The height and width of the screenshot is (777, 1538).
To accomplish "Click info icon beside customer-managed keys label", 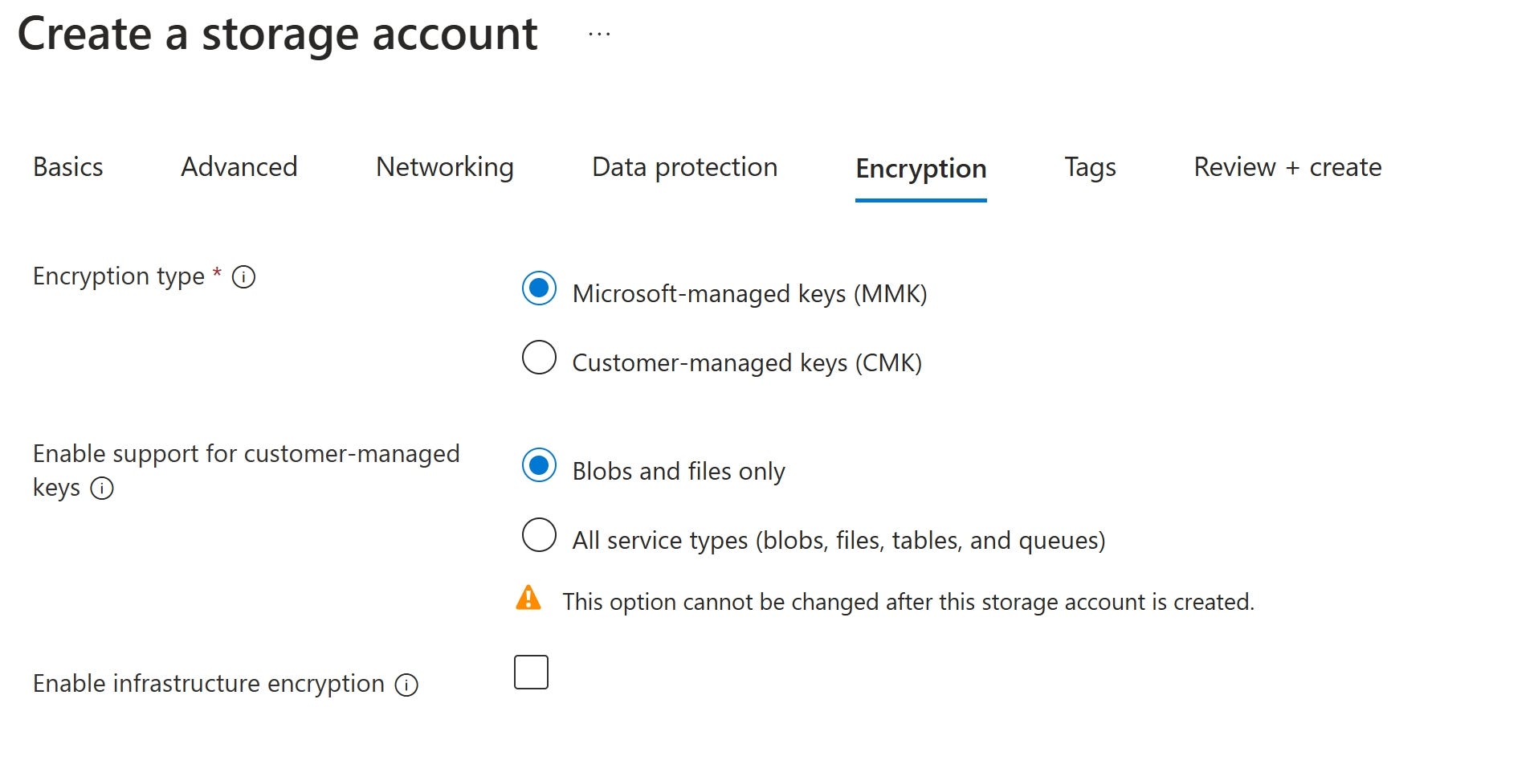I will click(102, 489).
